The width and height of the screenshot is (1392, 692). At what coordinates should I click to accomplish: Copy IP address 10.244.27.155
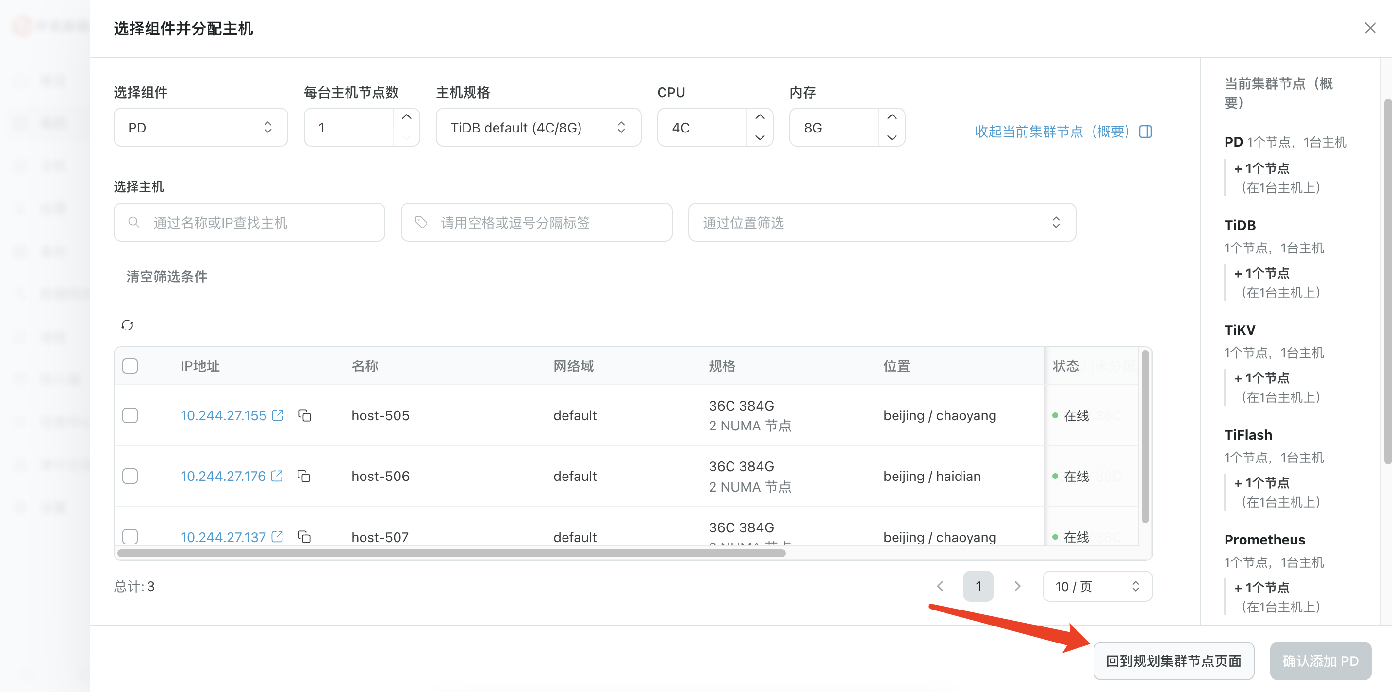pos(305,415)
